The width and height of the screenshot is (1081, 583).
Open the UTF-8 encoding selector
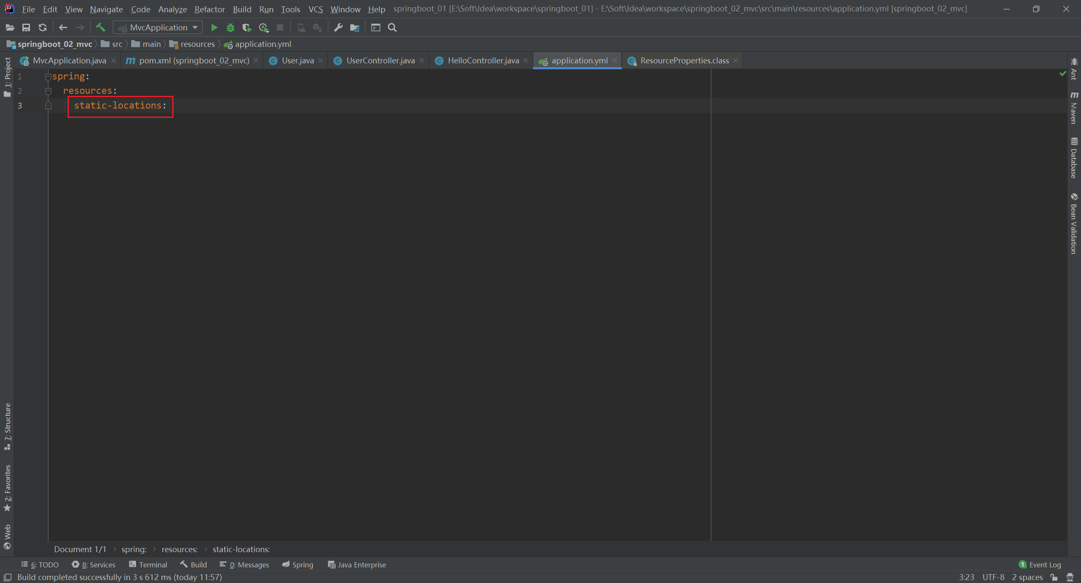click(x=993, y=577)
